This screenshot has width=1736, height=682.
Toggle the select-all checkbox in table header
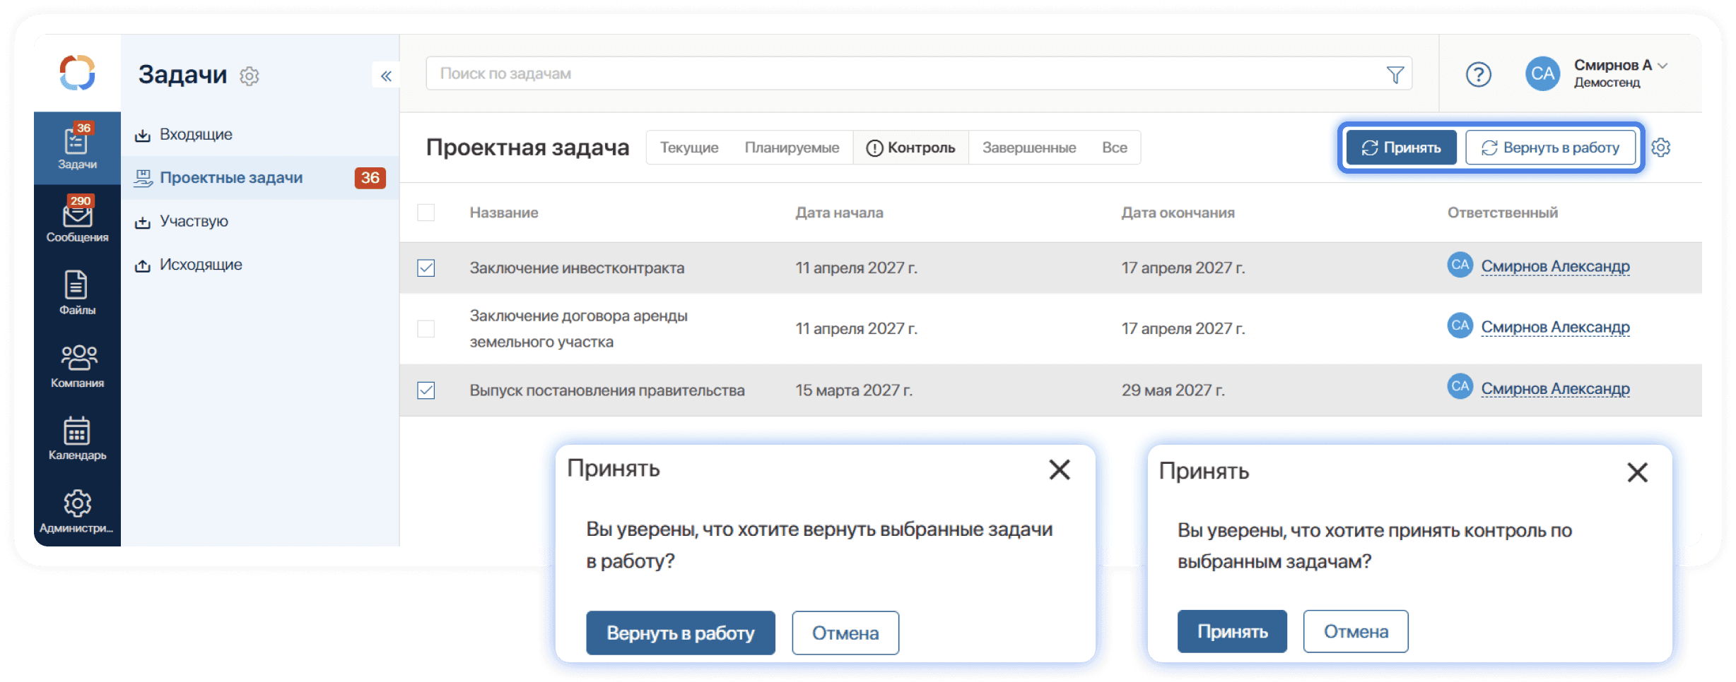[426, 213]
